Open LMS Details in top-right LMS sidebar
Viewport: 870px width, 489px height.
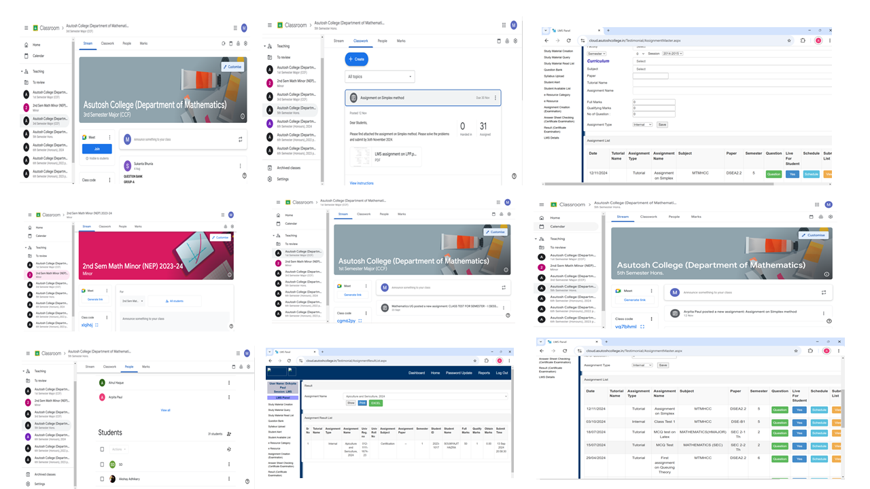click(551, 138)
